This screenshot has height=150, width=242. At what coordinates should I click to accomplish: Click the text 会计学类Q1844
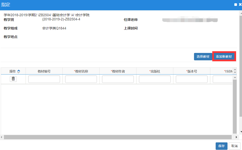coord(54,28)
